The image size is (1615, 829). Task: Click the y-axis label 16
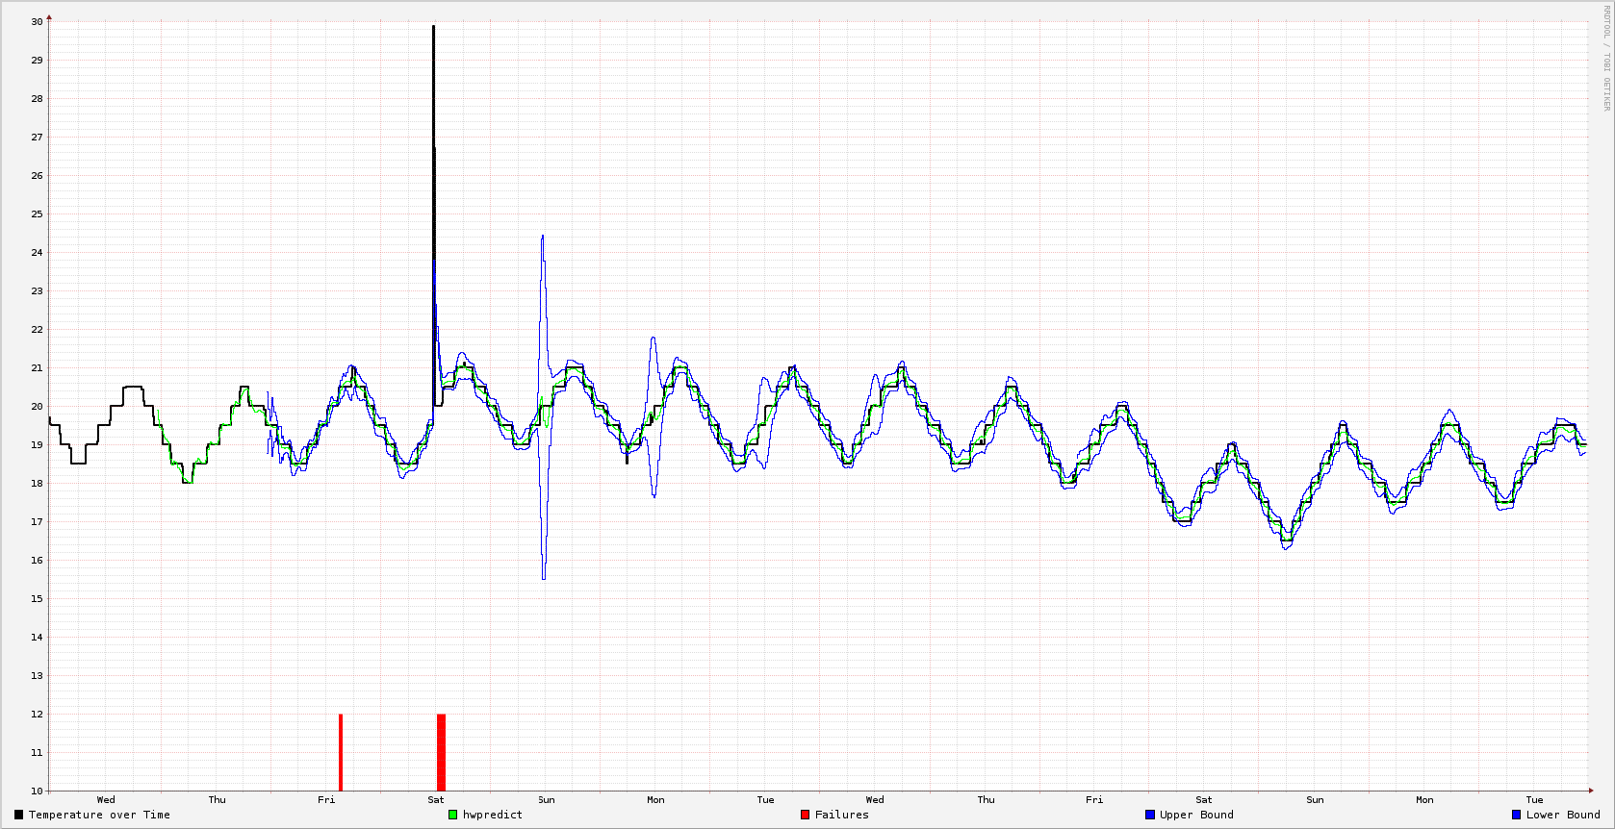coord(37,560)
